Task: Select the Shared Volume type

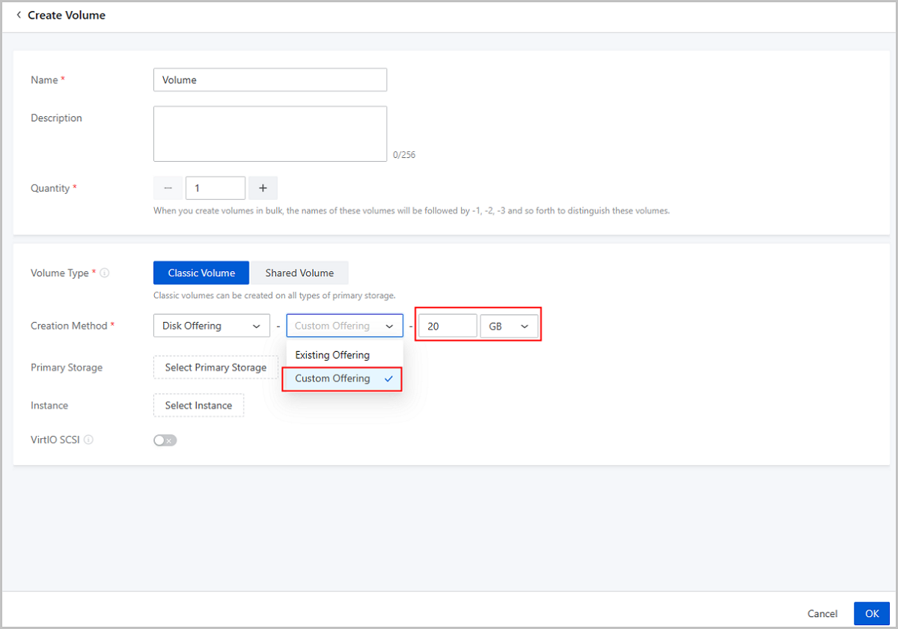Action: [x=299, y=273]
